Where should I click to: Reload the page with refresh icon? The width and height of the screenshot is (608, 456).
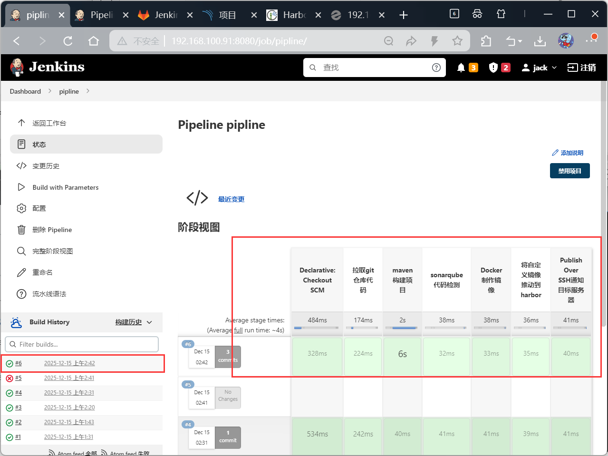click(x=68, y=41)
